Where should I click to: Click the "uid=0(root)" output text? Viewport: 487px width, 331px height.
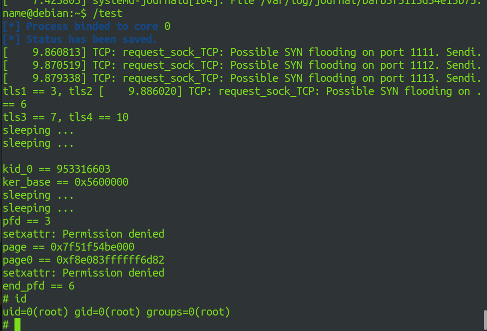[35, 312]
